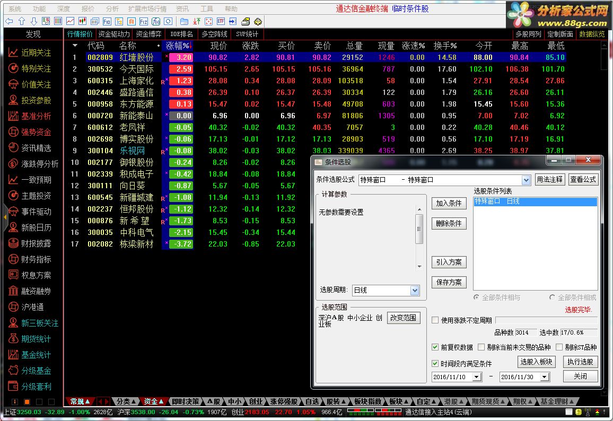Screen dimensions: 613x421
Task: Open 价值关注 in the left sidebar
Action: coord(30,84)
